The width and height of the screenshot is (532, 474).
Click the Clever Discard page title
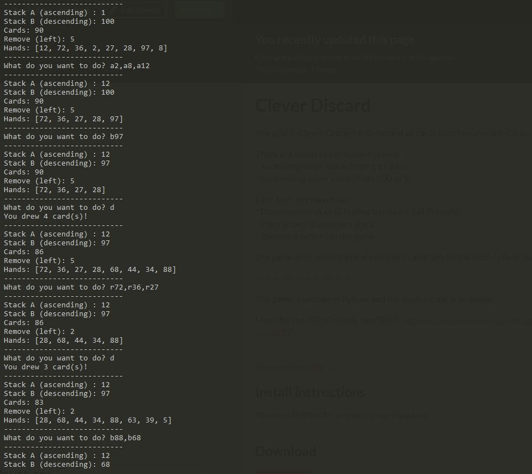(313, 106)
